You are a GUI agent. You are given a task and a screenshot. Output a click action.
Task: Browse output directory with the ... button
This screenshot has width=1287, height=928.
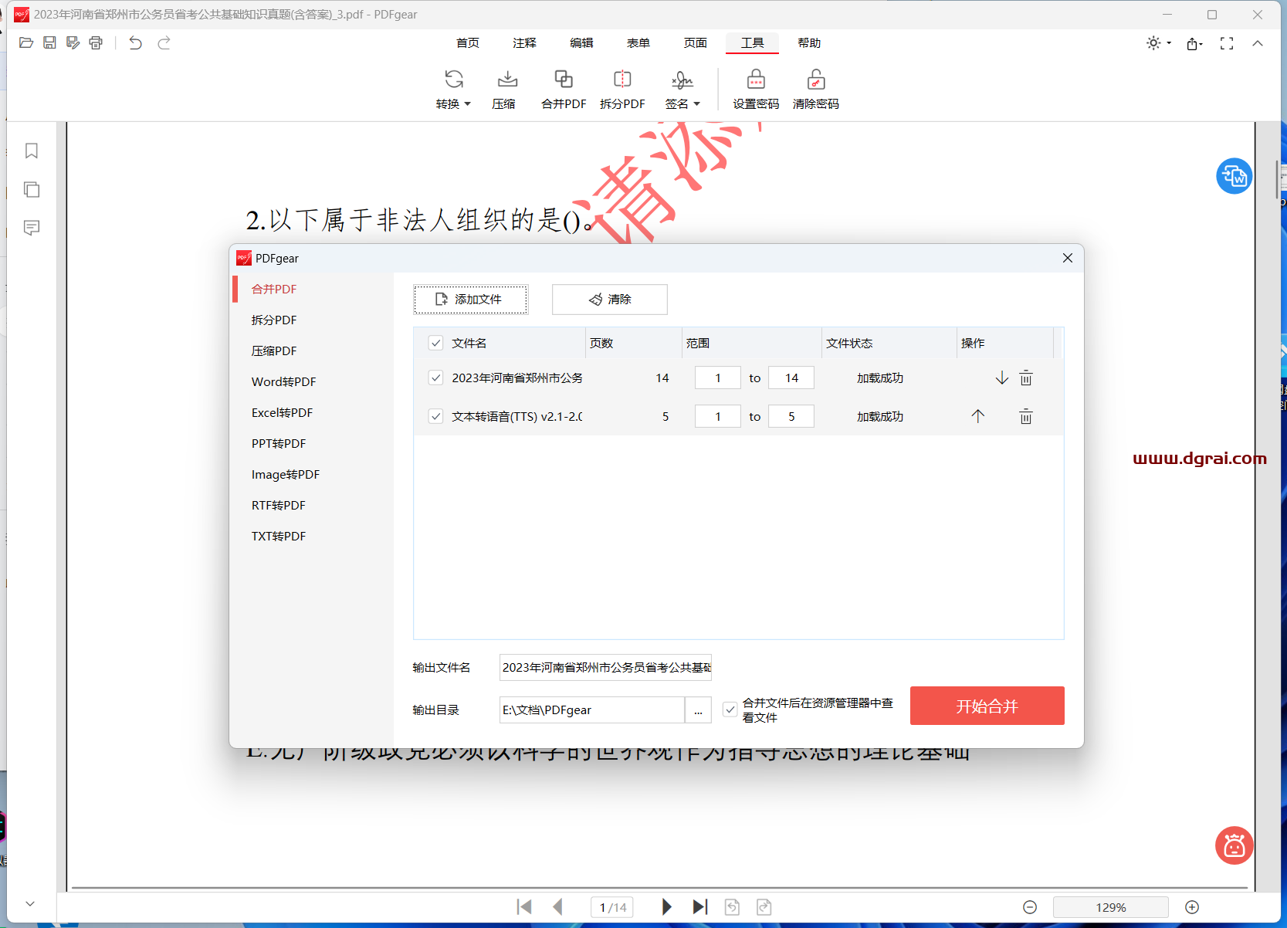click(698, 710)
